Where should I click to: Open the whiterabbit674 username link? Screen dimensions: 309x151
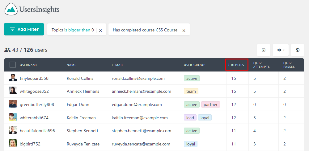coord(34,118)
